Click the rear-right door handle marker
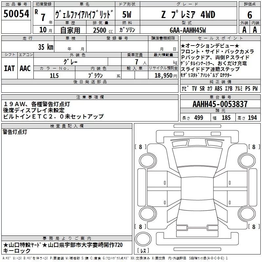The image size is (262, 262). (230, 203)
